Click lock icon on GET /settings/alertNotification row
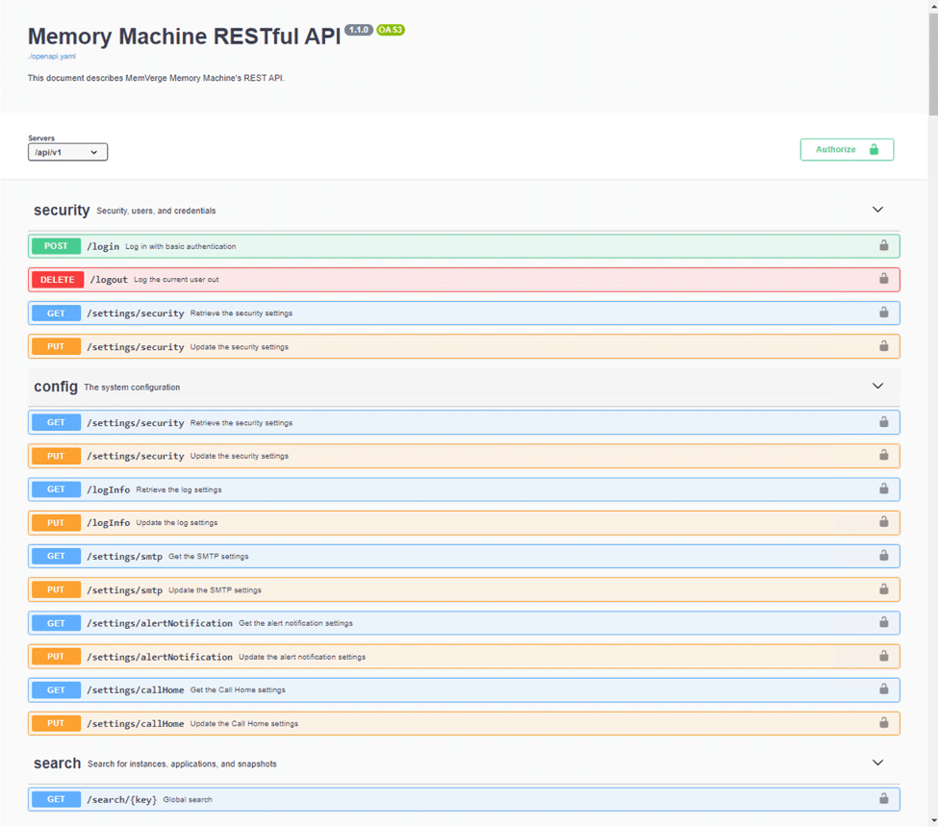Image resolution: width=940 pixels, height=827 pixels. point(883,622)
